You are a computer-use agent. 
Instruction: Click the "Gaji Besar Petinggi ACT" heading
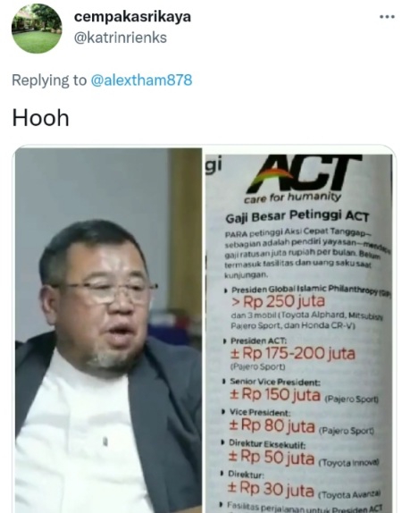tap(297, 216)
